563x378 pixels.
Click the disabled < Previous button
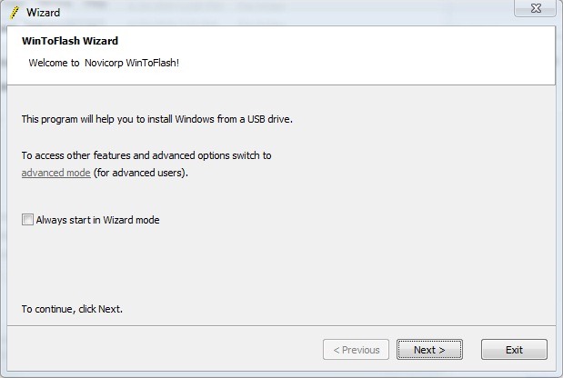[x=356, y=349]
